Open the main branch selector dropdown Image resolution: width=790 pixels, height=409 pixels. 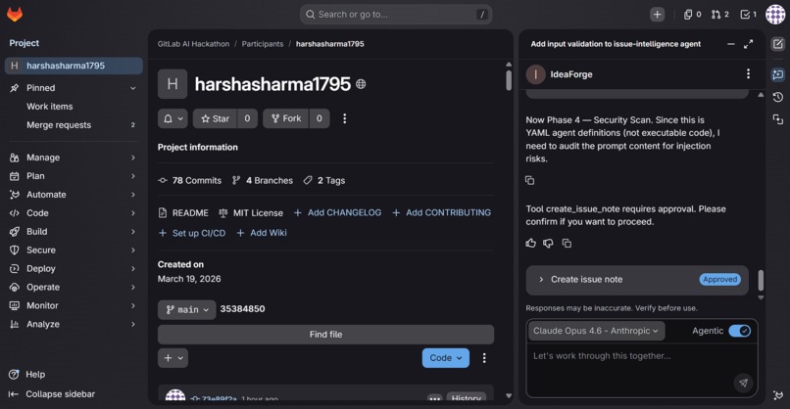(x=187, y=309)
